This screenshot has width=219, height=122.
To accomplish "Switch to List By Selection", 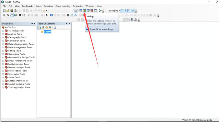I will coord(50,28).
